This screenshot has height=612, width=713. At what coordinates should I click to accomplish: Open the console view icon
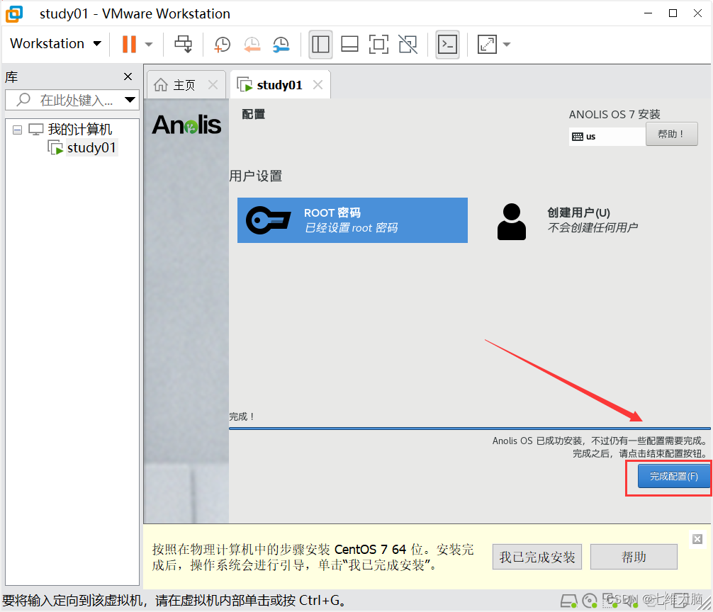click(447, 45)
